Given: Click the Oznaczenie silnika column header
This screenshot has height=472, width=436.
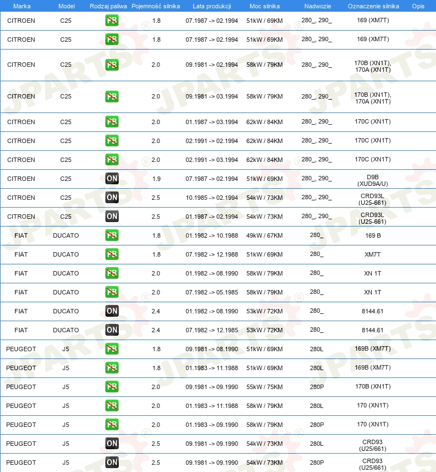Looking at the screenshot, I should tap(374, 6).
